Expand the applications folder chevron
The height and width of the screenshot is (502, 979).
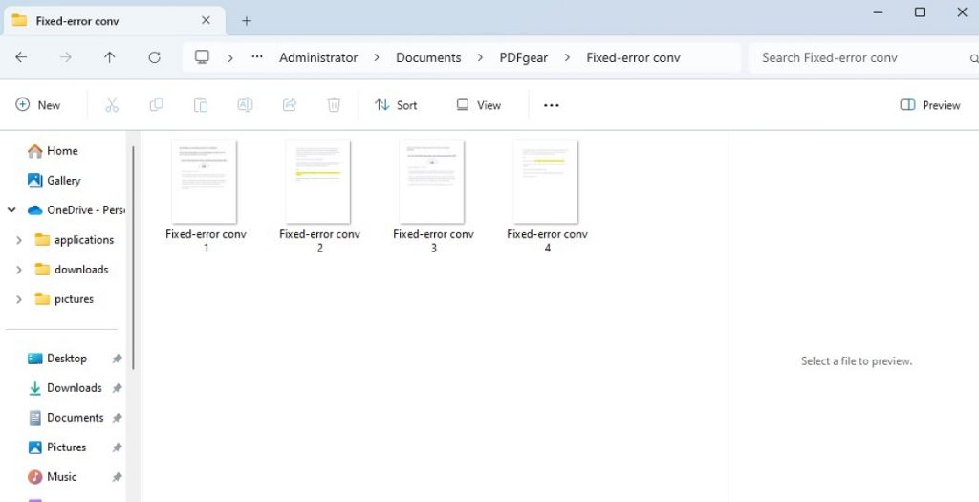pos(19,240)
